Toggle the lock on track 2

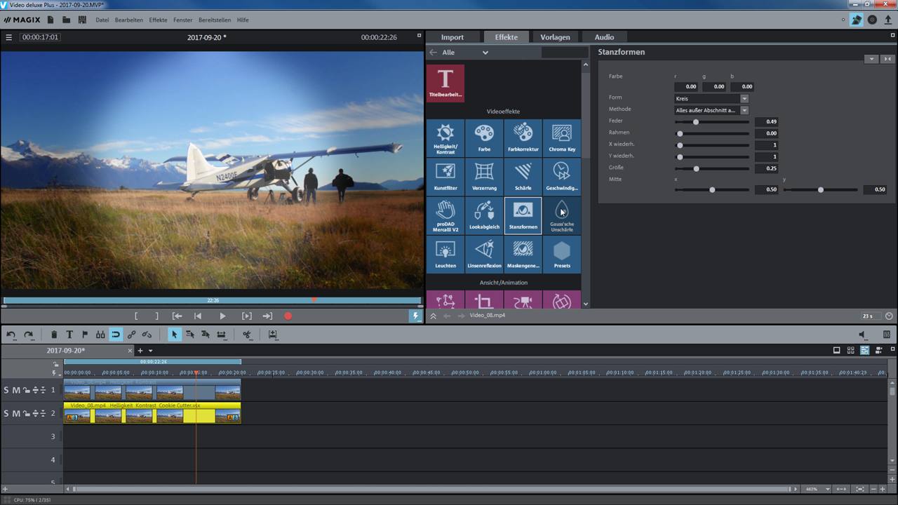tap(26, 413)
